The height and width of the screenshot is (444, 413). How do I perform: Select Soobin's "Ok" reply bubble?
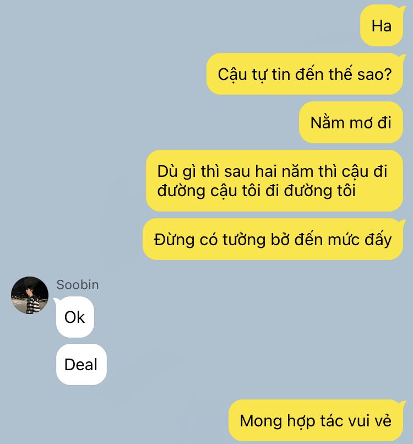[75, 317]
